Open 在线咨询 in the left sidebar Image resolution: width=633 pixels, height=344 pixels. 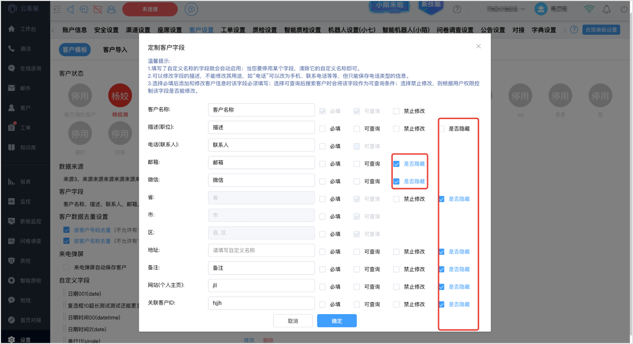(x=25, y=68)
